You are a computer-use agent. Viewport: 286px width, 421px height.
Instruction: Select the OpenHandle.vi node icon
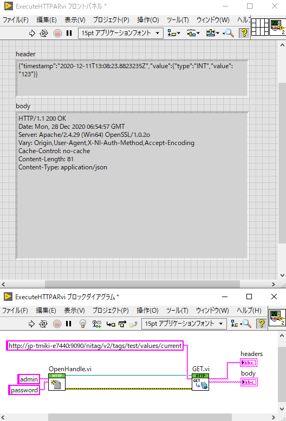click(57, 382)
